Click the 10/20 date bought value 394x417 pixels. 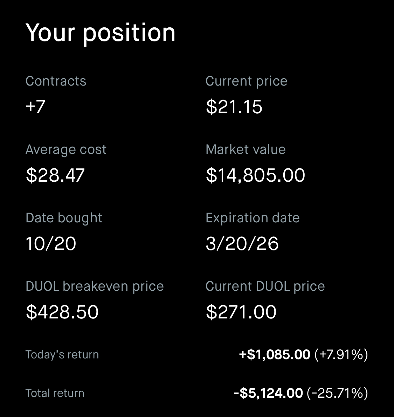tap(51, 243)
